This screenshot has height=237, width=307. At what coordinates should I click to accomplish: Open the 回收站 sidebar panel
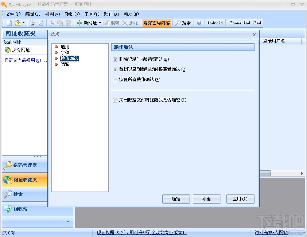pos(24,209)
